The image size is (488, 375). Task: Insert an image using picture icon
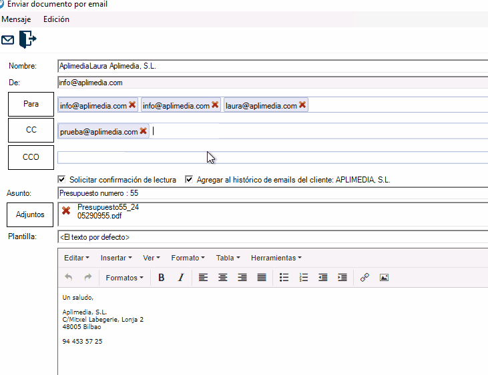384,278
